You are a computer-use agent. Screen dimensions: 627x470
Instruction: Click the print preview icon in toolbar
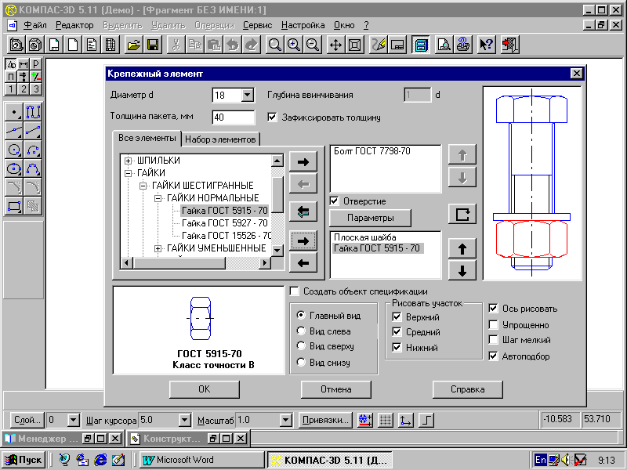[444, 45]
